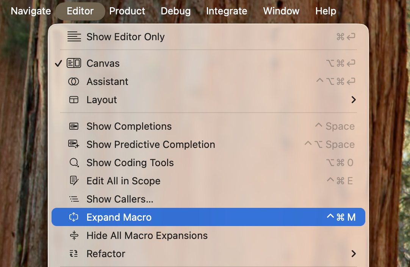This screenshot has width=410, height=267.
Task: Click the Show Completions icon
Action: (x=74, y=126)
